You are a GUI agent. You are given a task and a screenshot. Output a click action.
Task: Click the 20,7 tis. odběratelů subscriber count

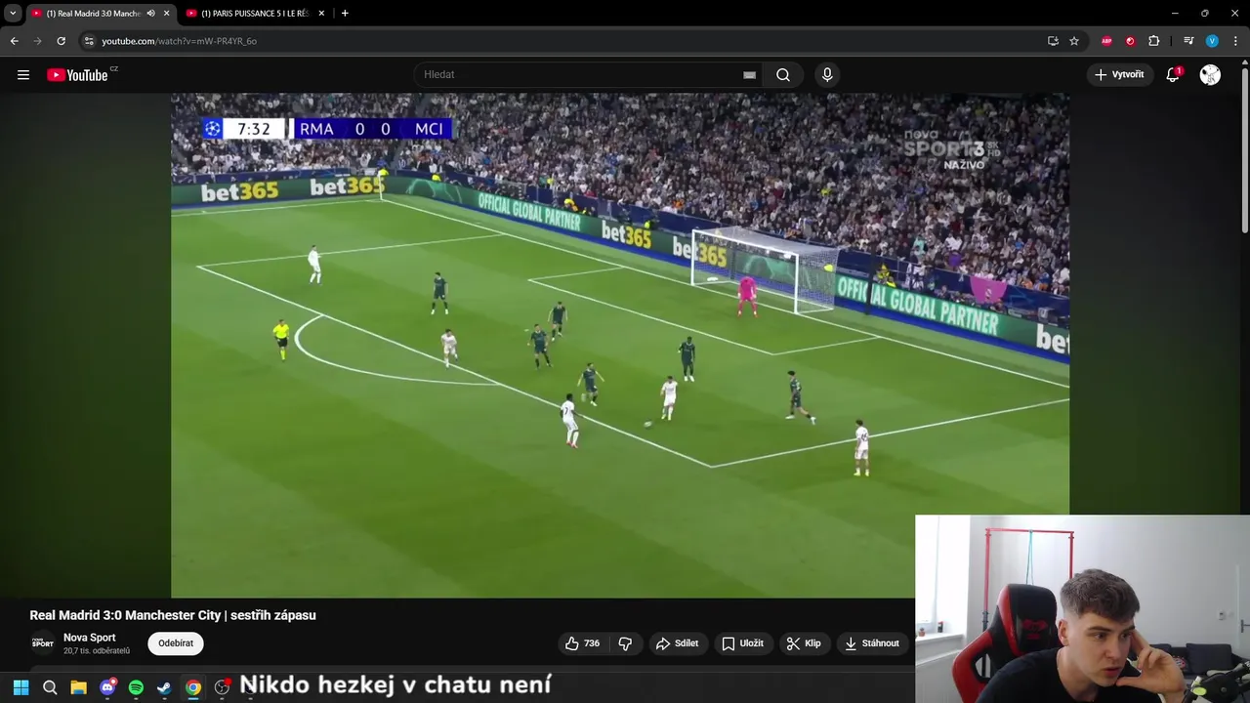97,651
